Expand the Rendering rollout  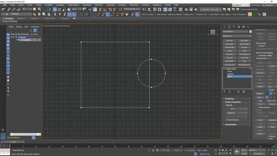point(236,99)
